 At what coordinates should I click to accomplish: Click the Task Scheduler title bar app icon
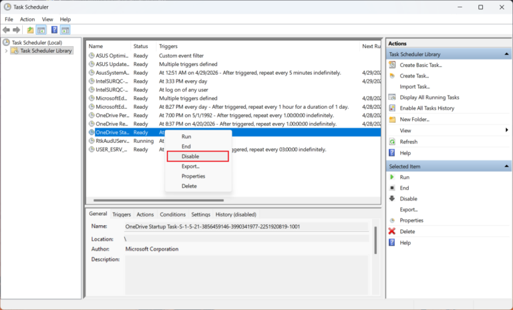(7, 7)
